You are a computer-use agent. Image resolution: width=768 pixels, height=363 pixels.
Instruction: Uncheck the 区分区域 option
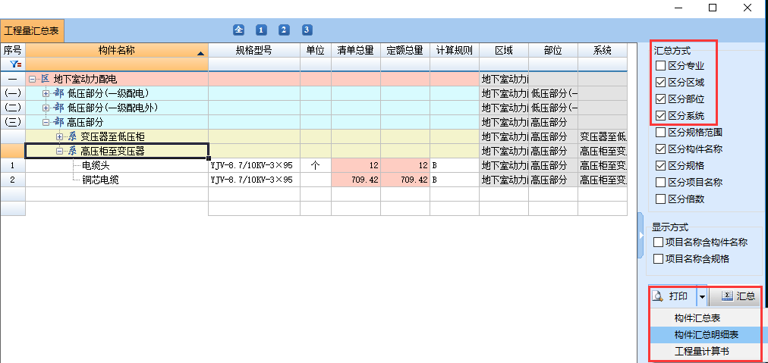pos(660,82)
